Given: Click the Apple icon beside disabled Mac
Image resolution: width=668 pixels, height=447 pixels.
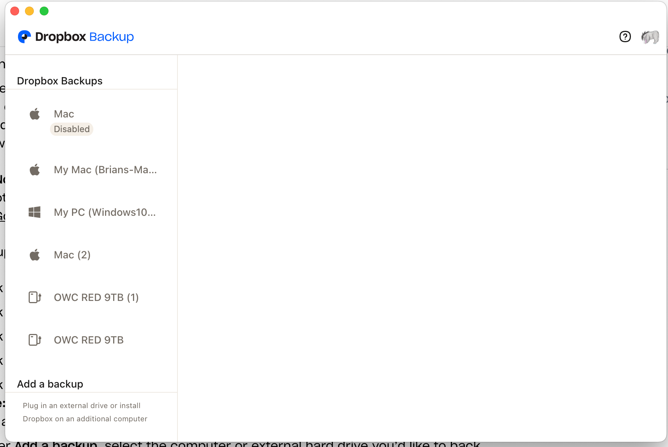Looking at the screenshot, I should tap(35, 114).
